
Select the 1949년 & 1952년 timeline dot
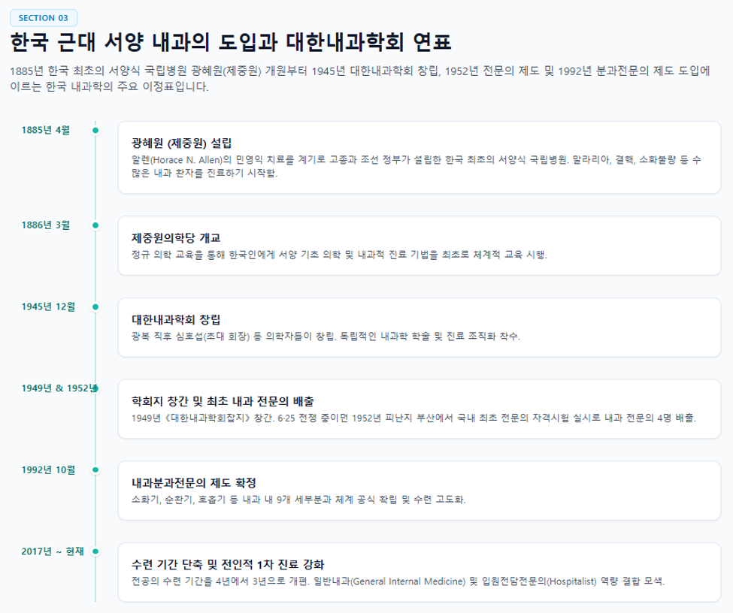[x=95, y=388]
